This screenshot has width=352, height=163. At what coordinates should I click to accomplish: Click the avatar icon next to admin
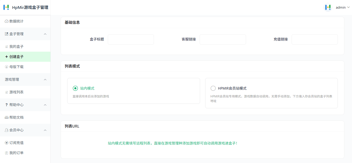coord(328,7)
